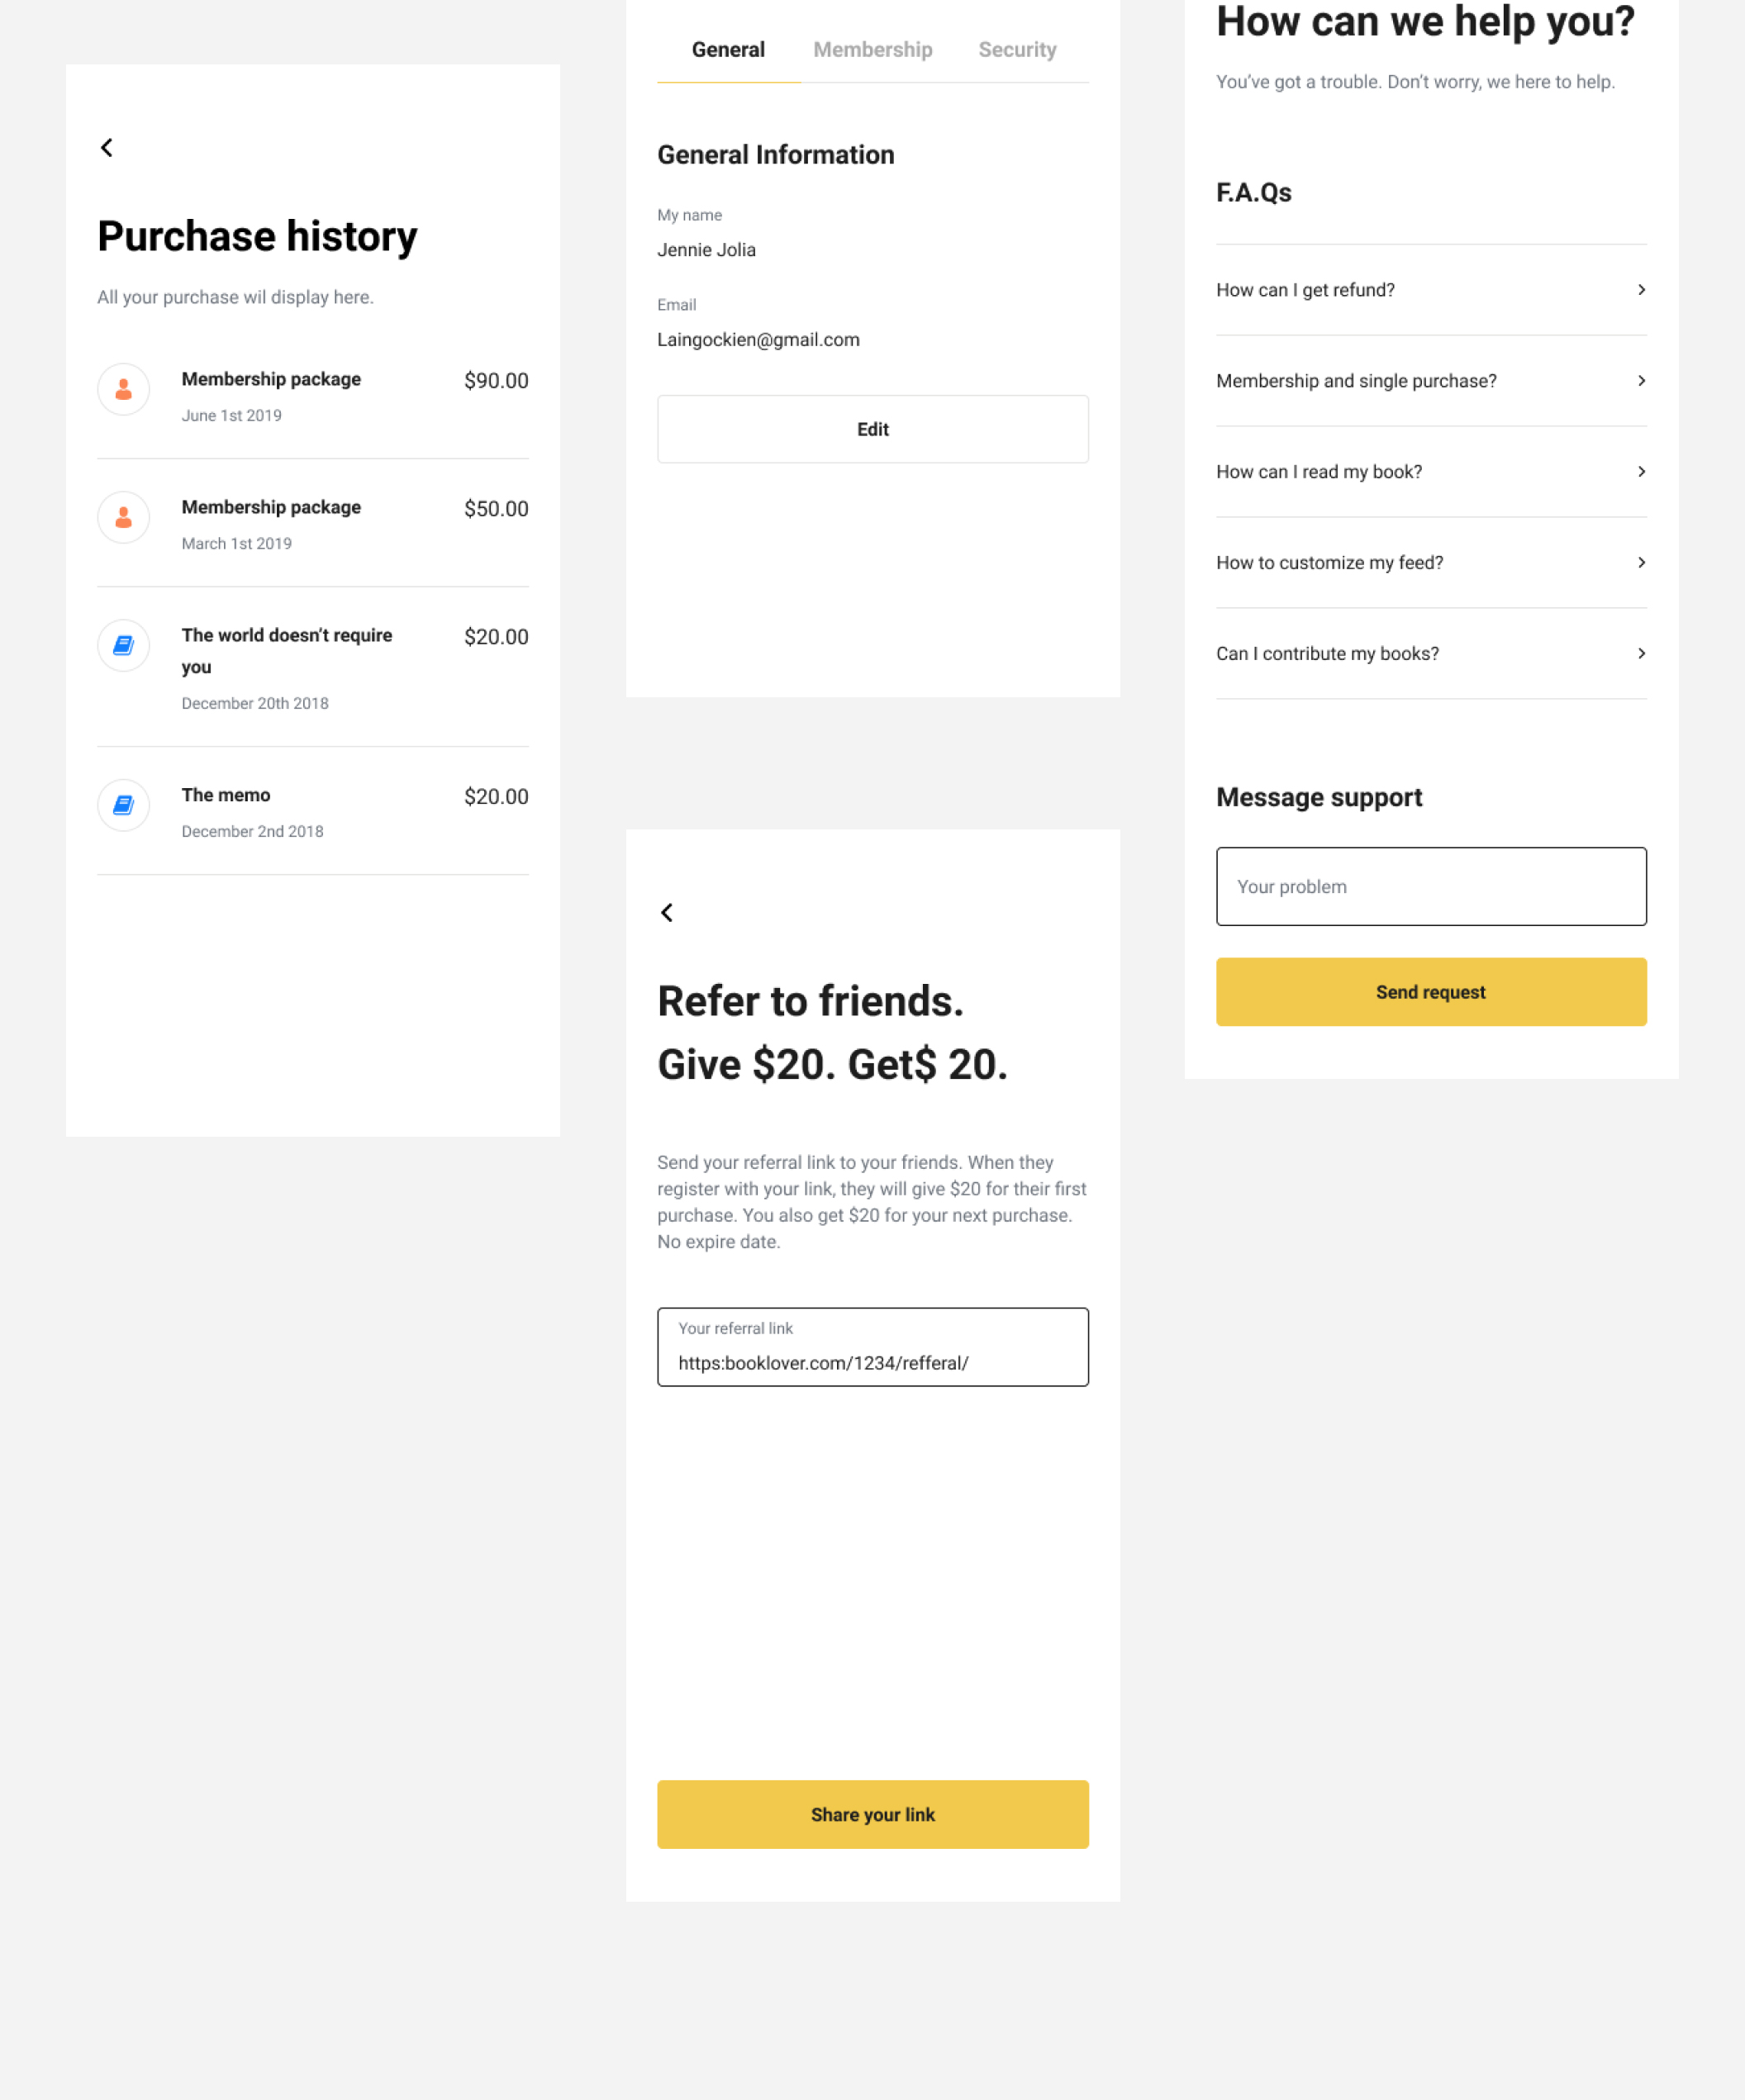Go back from Purchase history screen
This screenshot has height=2100, width=1745.
click(107, 148)
